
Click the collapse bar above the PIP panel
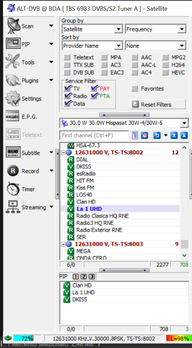point(124,270)
